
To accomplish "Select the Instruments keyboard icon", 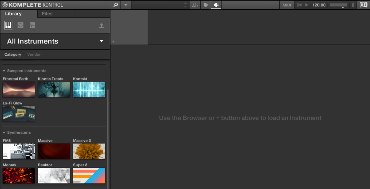I will [8, 25].
